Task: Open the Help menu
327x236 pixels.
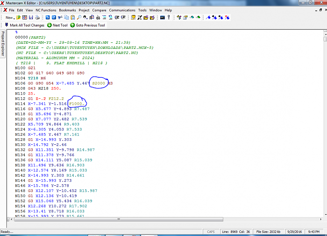Action: [168, 10]
